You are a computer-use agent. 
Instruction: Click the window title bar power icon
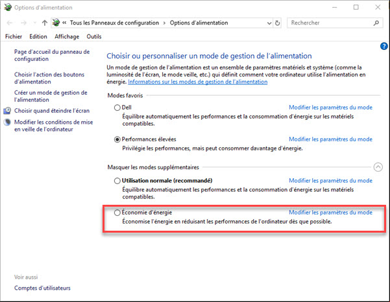8,7
